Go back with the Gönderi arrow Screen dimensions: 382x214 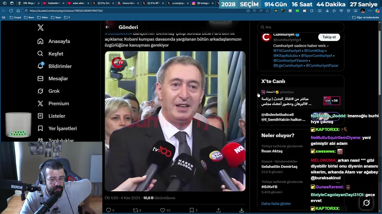pos(107,27)
